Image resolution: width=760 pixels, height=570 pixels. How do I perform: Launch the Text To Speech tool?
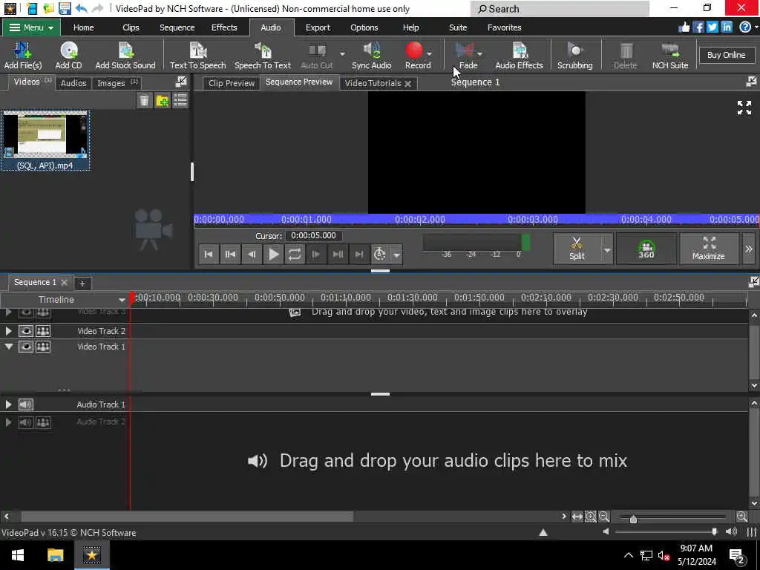pyautogui.click(x=197, y=55)
